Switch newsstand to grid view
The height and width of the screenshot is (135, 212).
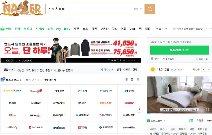pos(132,79)
